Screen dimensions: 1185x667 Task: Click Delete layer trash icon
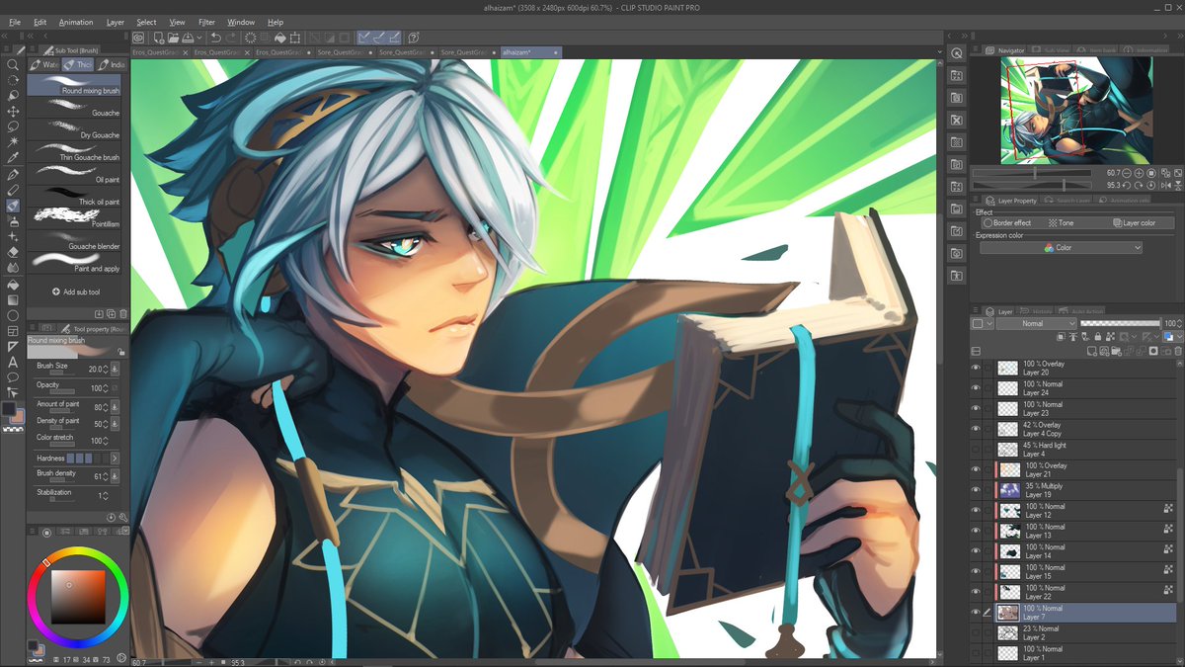click(x=1178, y=351)
